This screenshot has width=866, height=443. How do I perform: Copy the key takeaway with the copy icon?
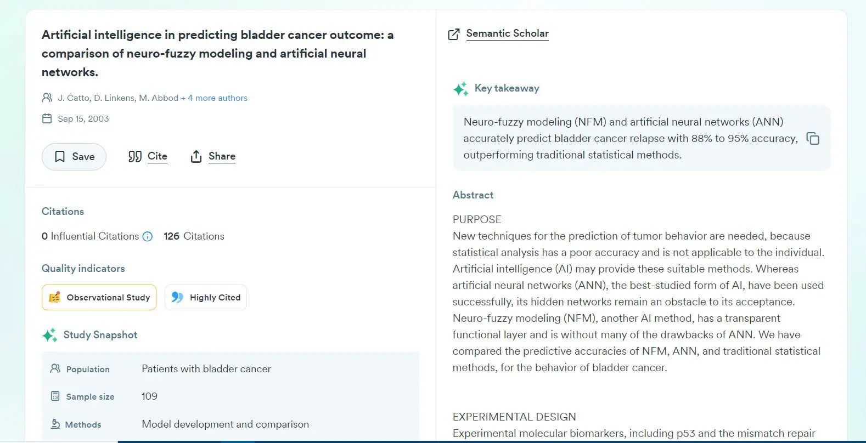click(813, 138)
